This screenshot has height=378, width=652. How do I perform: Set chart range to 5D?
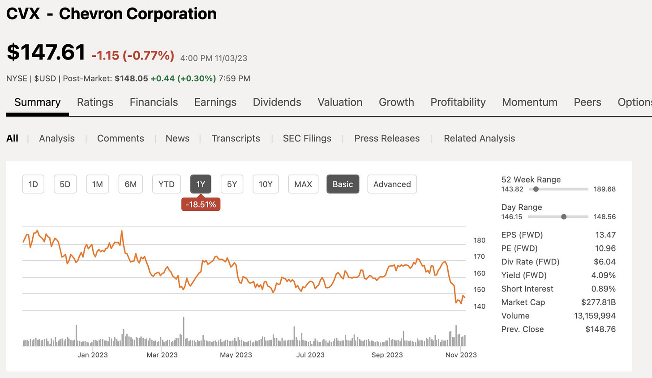[65, 184]
